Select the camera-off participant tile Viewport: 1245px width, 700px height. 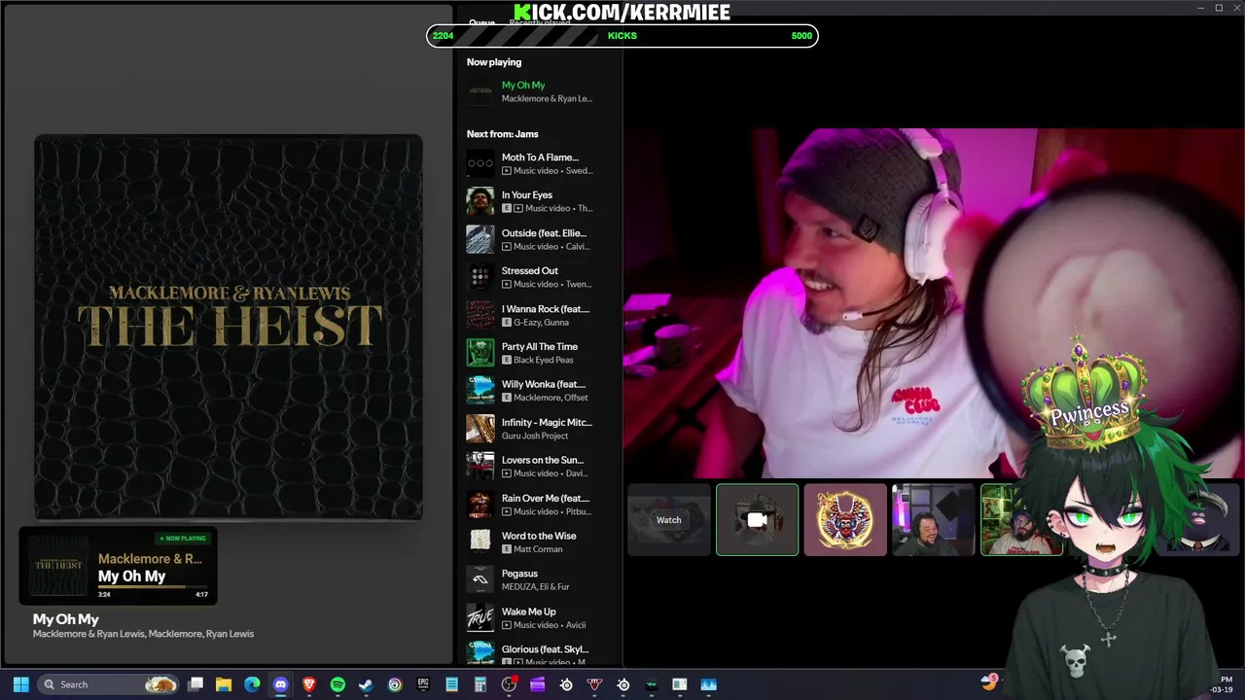click(758, 520)
